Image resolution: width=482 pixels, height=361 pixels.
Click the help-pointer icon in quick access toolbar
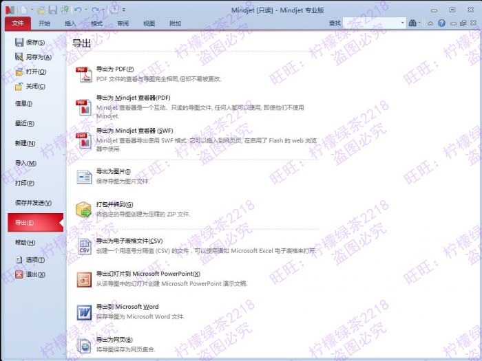pos(114,10)
